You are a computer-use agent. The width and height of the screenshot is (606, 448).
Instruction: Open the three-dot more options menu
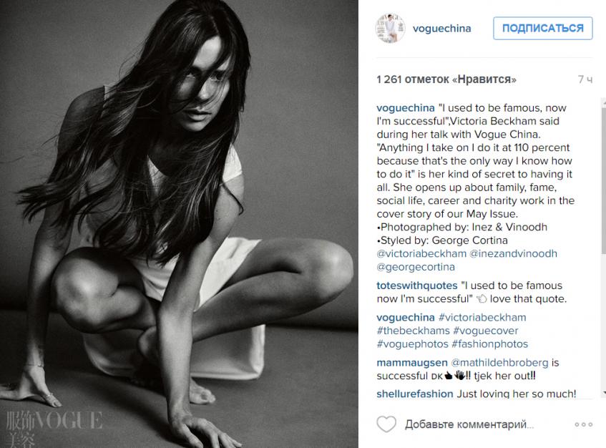[583, 424]
